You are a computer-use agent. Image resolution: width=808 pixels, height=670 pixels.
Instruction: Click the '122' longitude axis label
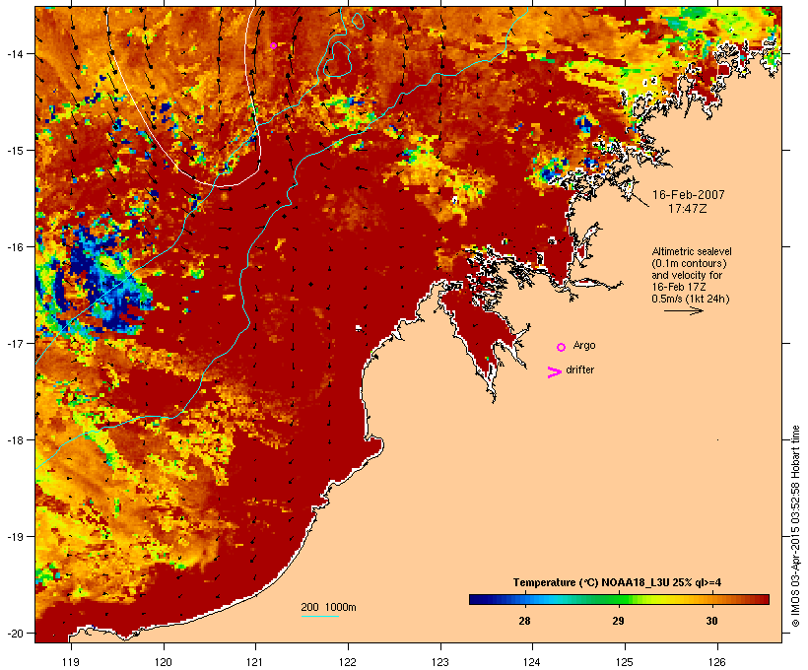pos(348,662)
